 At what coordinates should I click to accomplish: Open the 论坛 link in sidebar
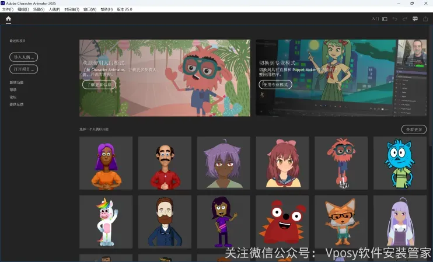pos(13,97)
